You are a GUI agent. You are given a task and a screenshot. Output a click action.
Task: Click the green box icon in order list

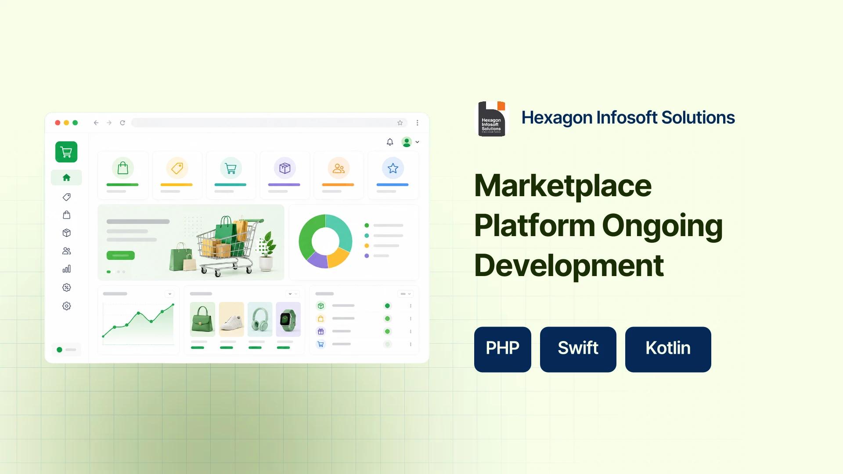321,306
